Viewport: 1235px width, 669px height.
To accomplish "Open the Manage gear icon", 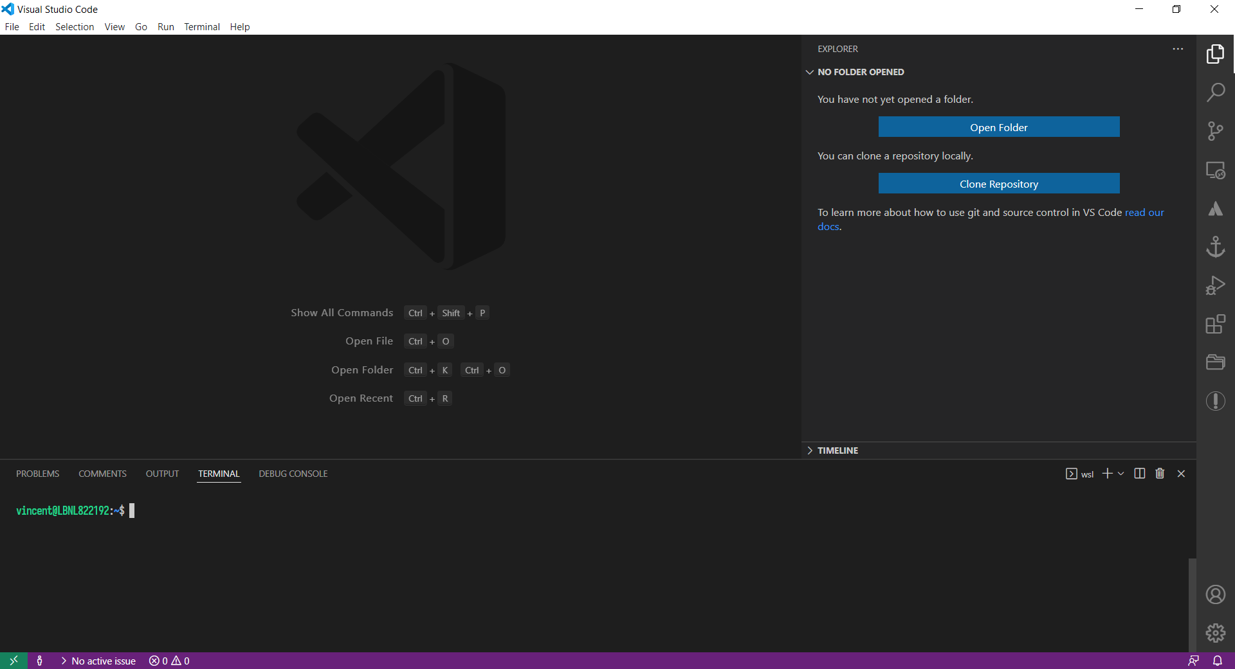I will click(1215, 633).
